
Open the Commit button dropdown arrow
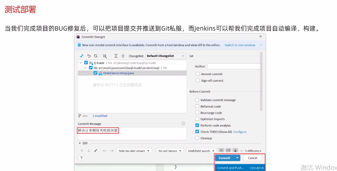click(237, 158)
